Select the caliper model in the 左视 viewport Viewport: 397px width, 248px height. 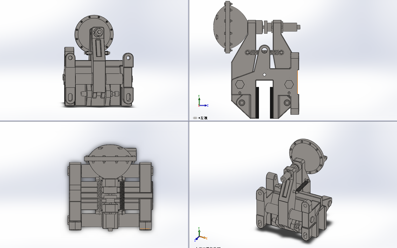[257, 60]
